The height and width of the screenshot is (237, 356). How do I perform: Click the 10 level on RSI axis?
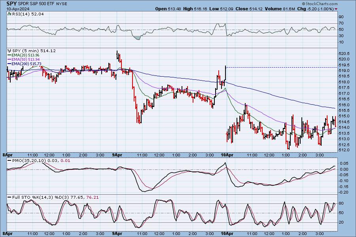click(x=341, y=42)
